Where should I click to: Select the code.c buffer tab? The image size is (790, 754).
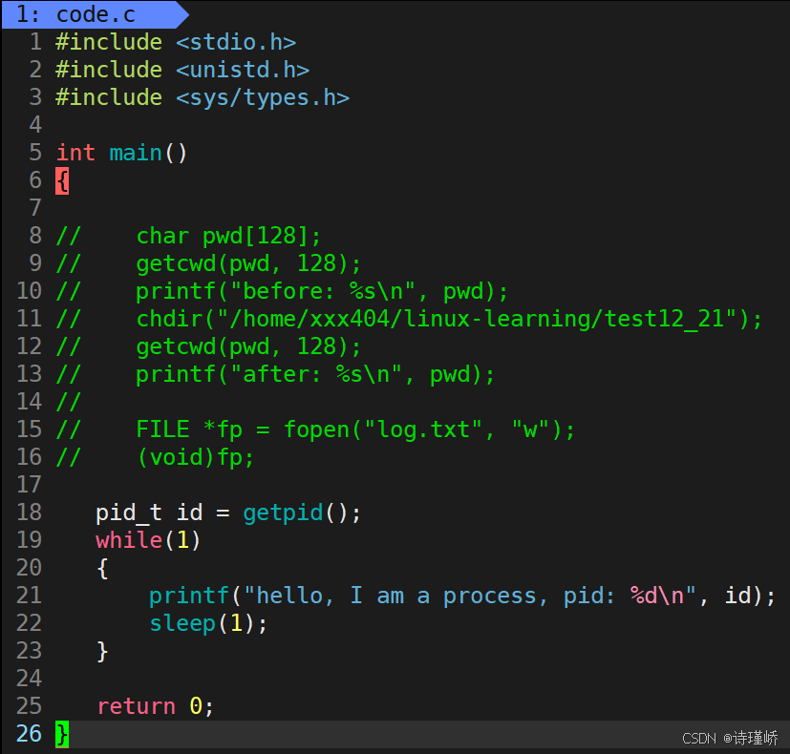coord(94,14)
